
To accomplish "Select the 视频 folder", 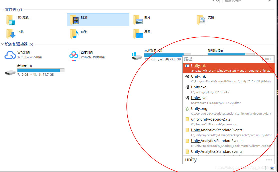I will pyautogui.click(x=98, y=20).
